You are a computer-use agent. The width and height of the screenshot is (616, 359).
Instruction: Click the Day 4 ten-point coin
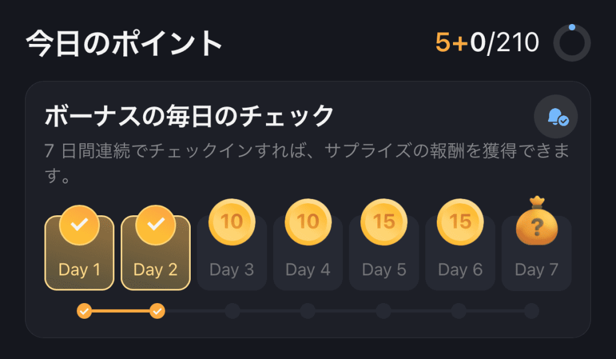point(308,221)
